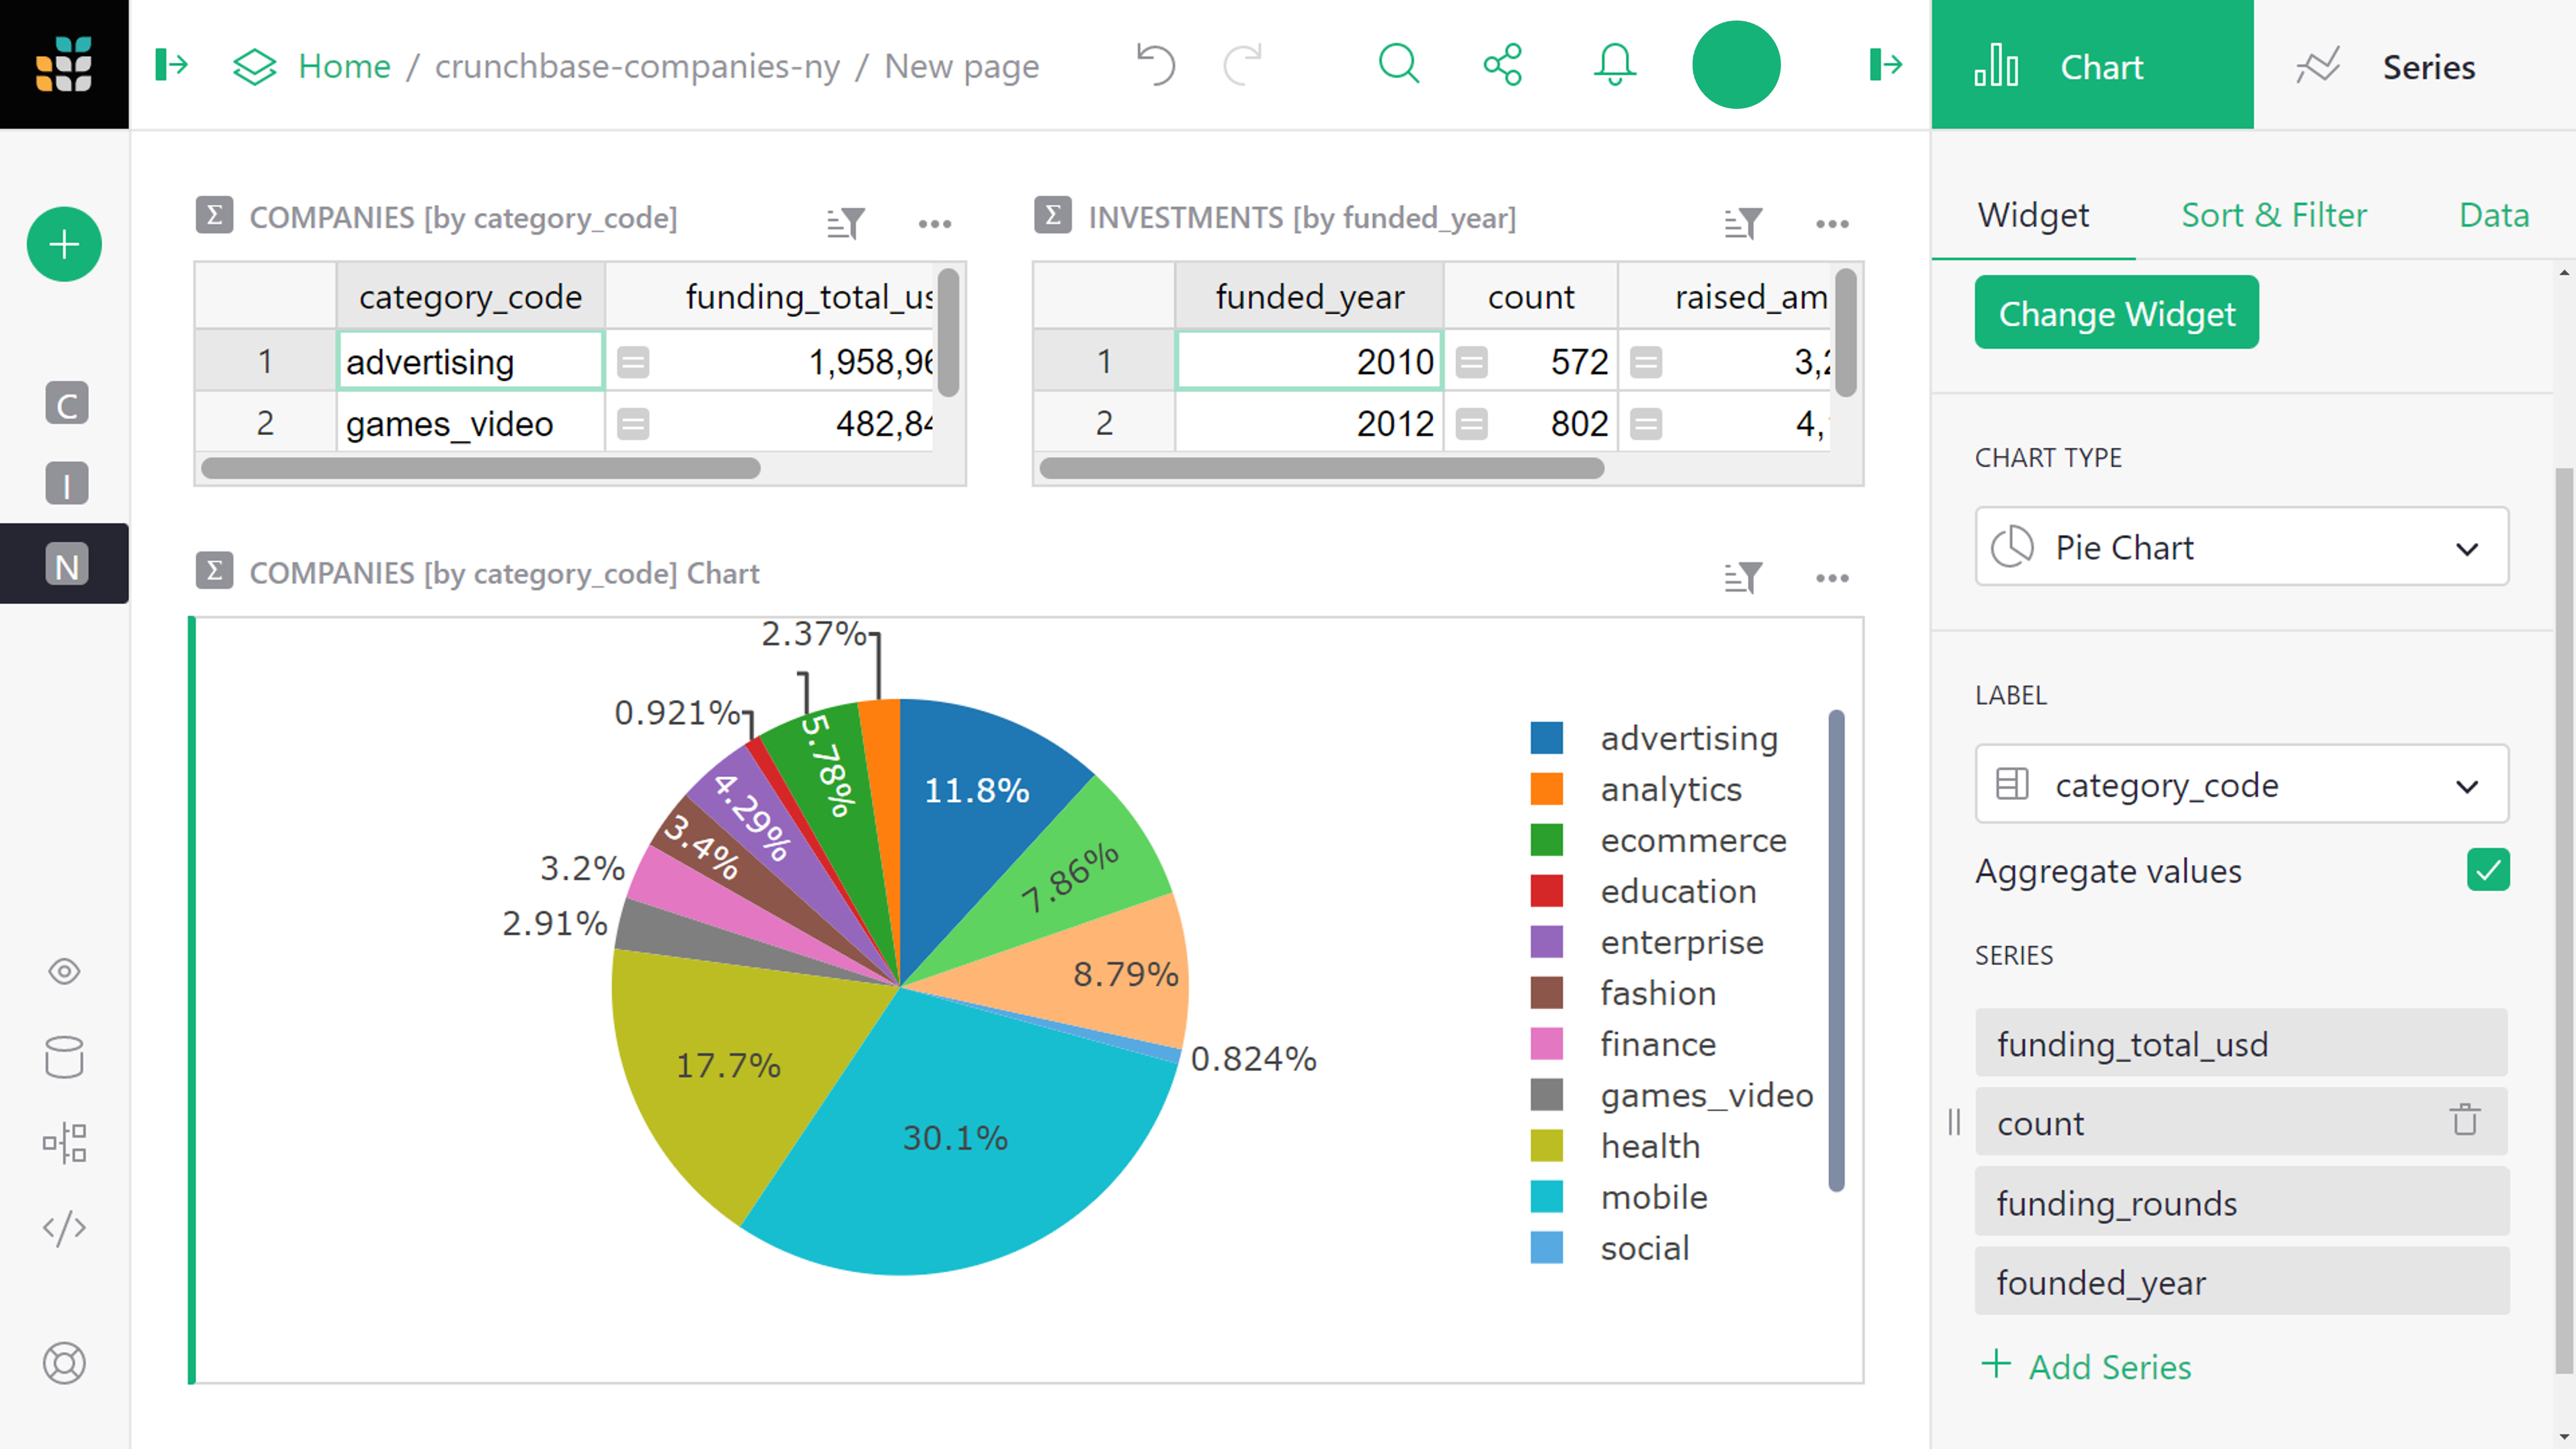Switch to the Sort & Filter tab
Image resolution: width=2576 pixels, height=1449 pixels.
(2273, 215)
